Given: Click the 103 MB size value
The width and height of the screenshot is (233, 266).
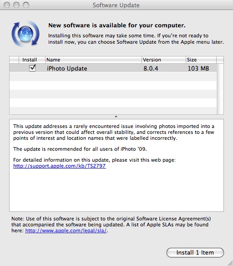Looking at the screenshot, I should click(x=198, y=68).
